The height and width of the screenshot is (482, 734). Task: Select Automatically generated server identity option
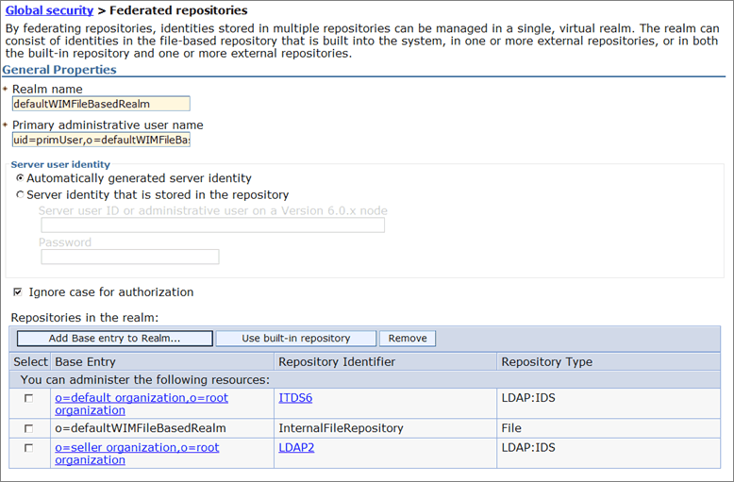(20, 177)
